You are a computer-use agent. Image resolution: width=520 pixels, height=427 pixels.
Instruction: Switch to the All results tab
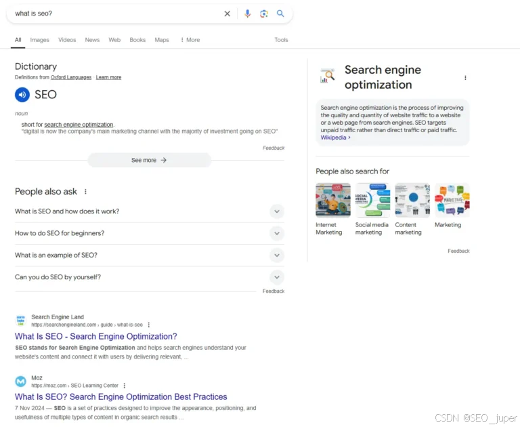tap(18, 40)
